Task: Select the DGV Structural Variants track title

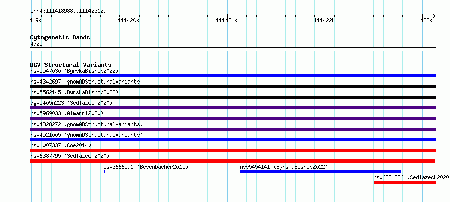Action: pos(71,65)
